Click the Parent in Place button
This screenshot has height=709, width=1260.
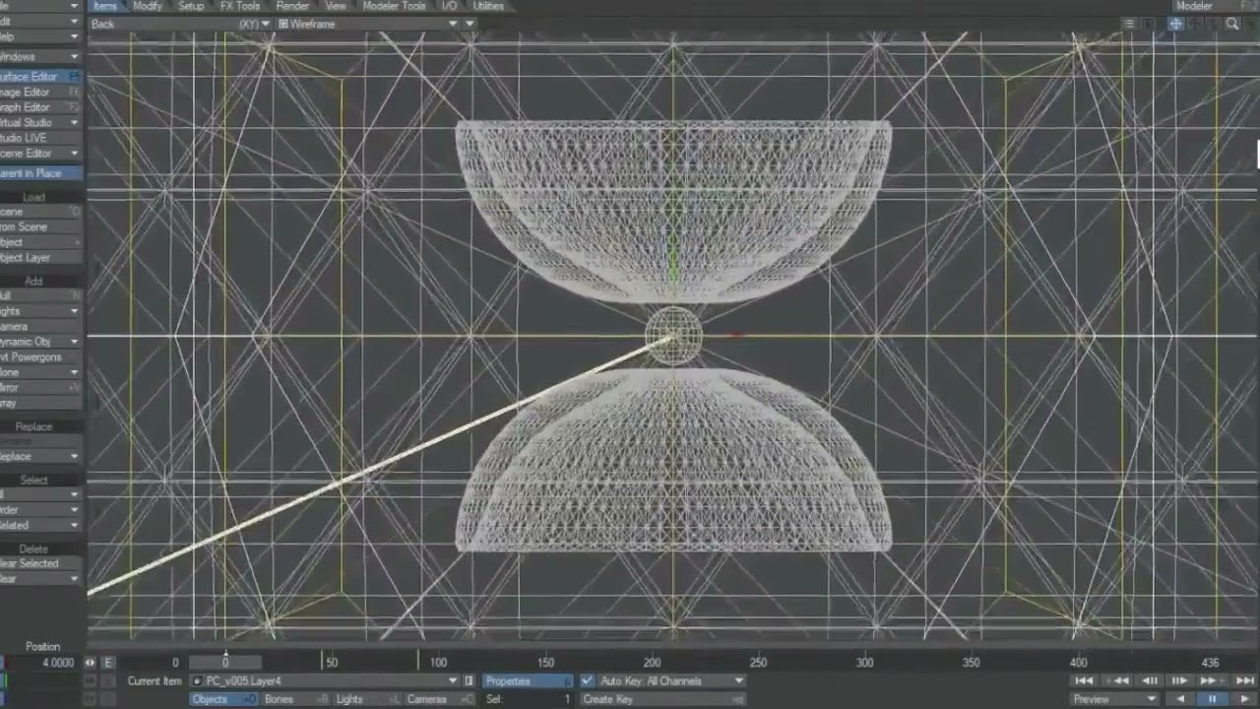[39, 173]
